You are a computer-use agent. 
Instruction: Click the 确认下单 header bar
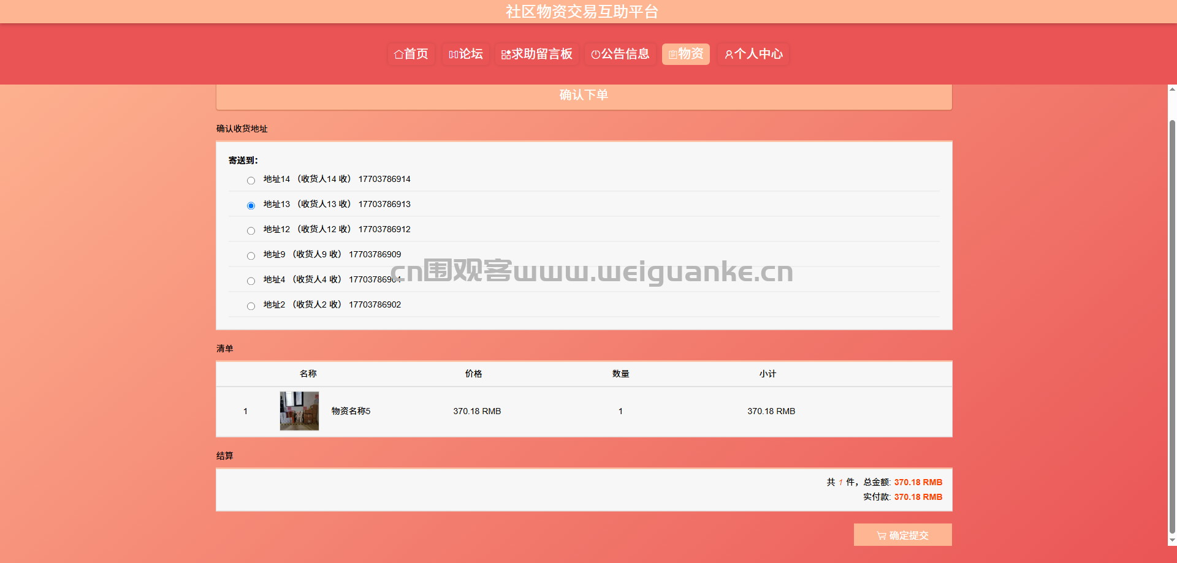point(584,96)
